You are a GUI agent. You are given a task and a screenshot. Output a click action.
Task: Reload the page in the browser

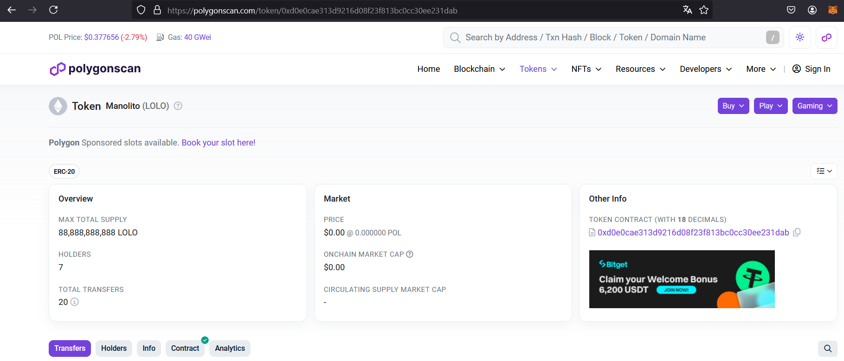coord(53,10)
